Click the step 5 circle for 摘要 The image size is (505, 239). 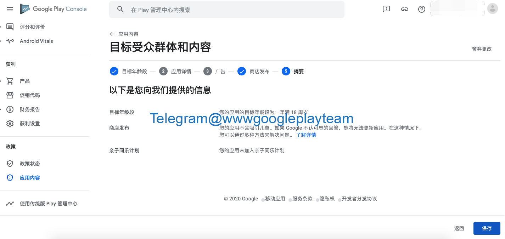[286, 72]
